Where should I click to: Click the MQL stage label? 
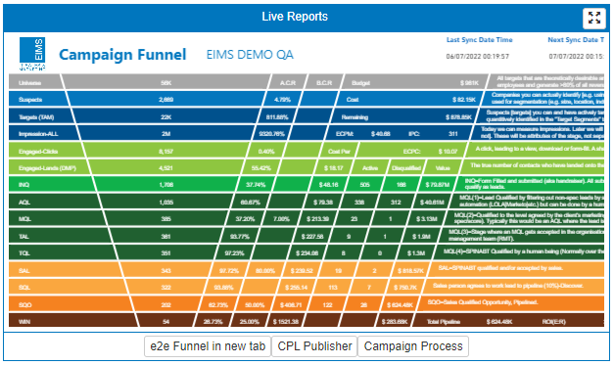[24, 218]
